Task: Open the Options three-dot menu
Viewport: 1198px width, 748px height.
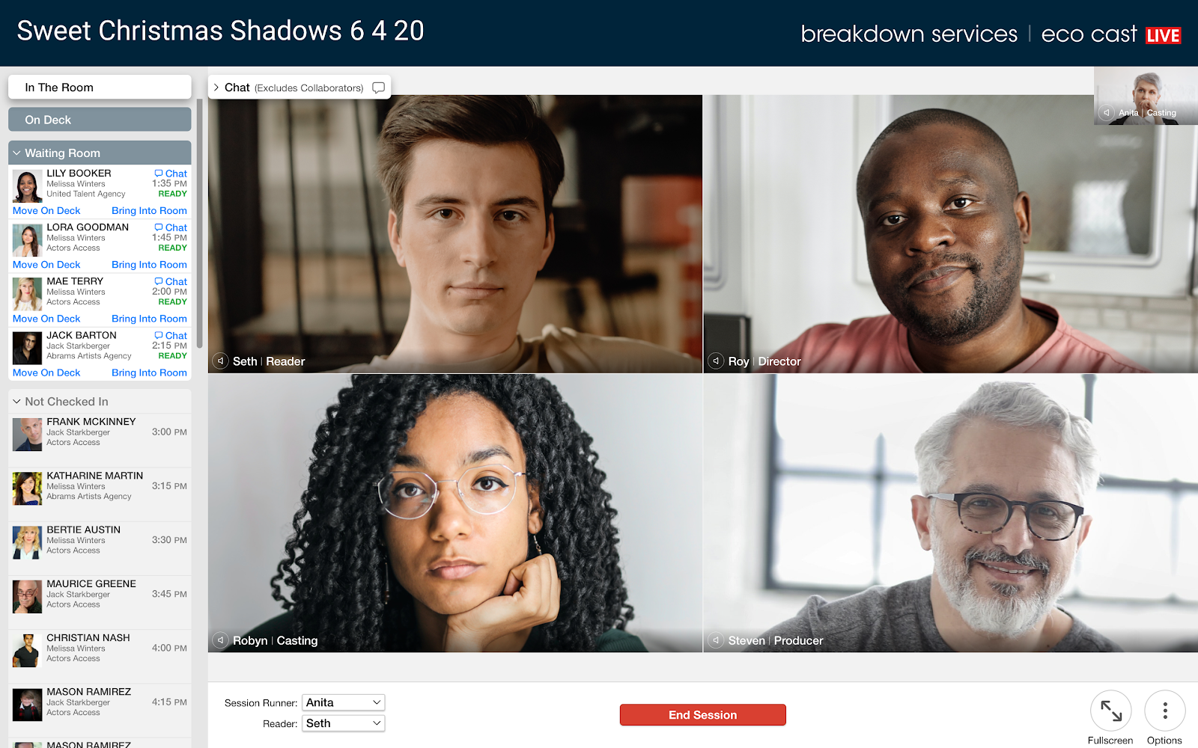Action: click(1165, 711)
